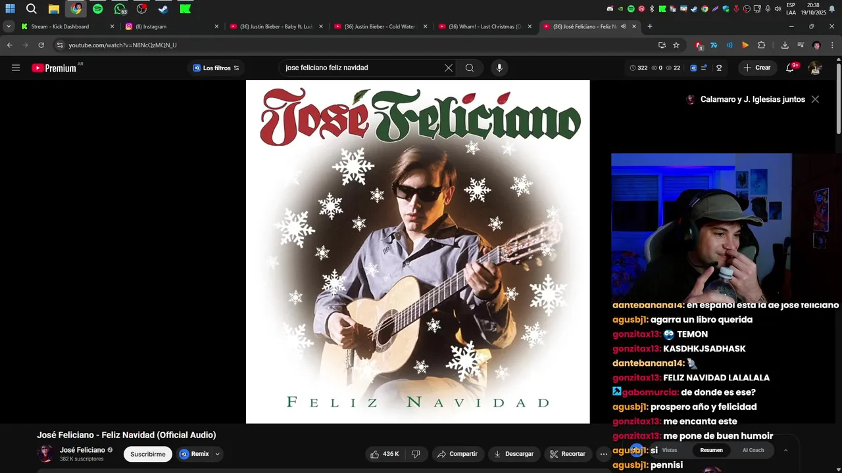Open a new browser tab
Screen dimensions: 842x473
[x=650, y=26]
